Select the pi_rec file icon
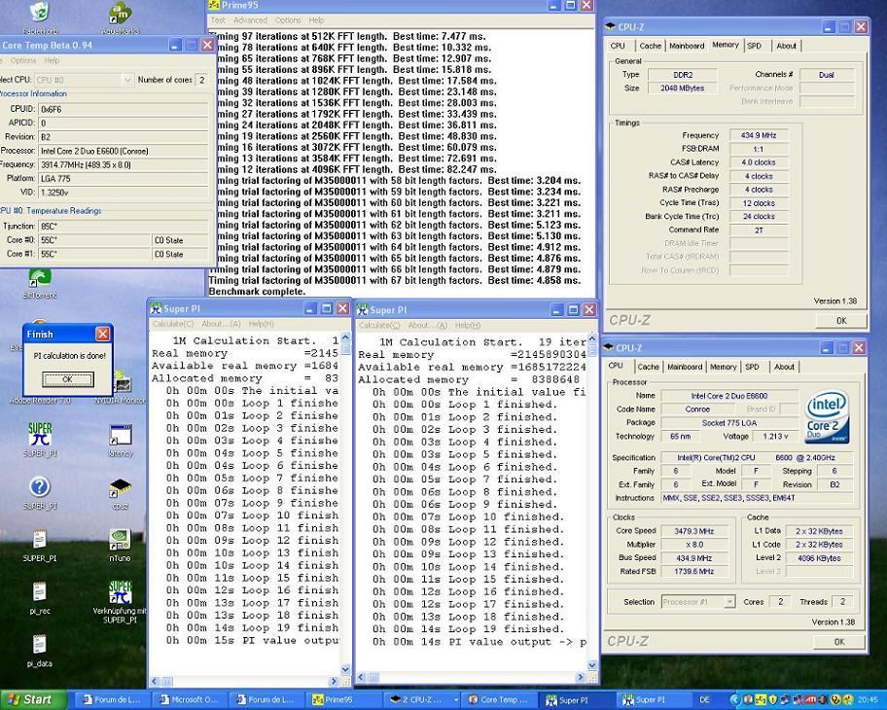This screenshot has height=710, width=887. [40, 591]
